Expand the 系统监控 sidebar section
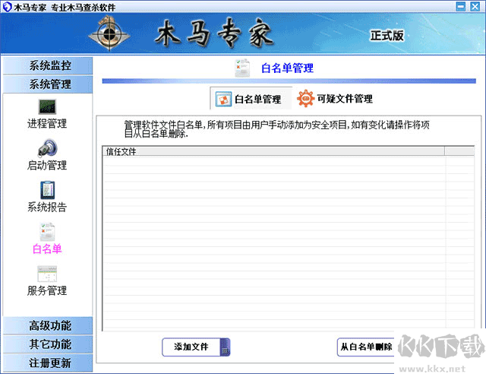Screen dimensions: 486x374 click(x=47, y=65)
